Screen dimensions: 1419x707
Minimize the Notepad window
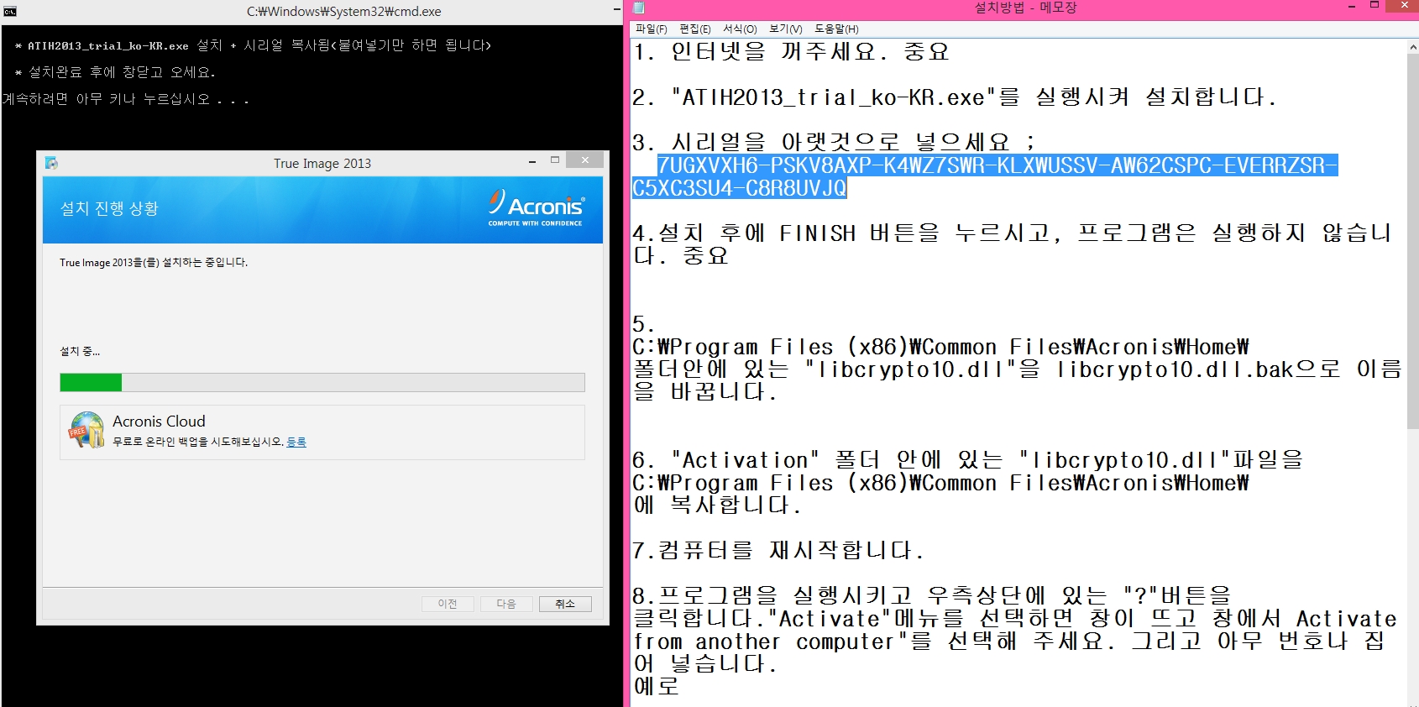tap(1352, 7)
